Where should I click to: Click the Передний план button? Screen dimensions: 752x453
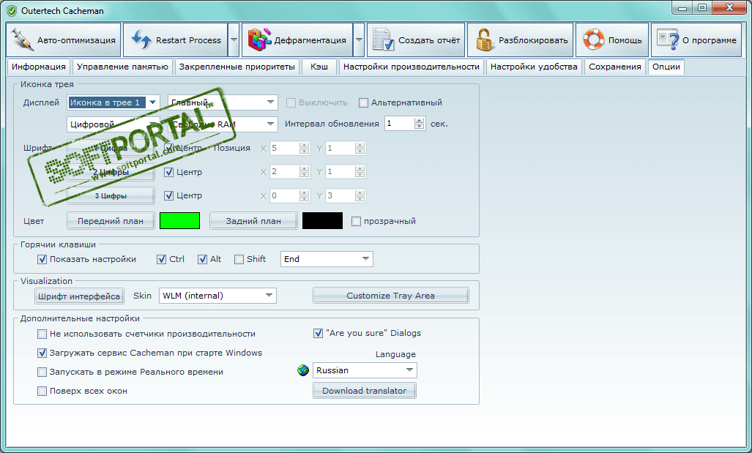pyautogui.click(x=111, y=221)
